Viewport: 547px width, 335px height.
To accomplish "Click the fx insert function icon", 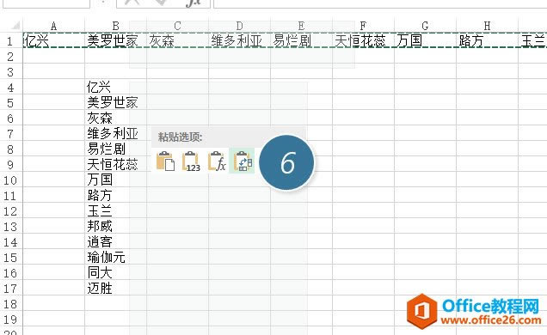I will coord(194,3).
